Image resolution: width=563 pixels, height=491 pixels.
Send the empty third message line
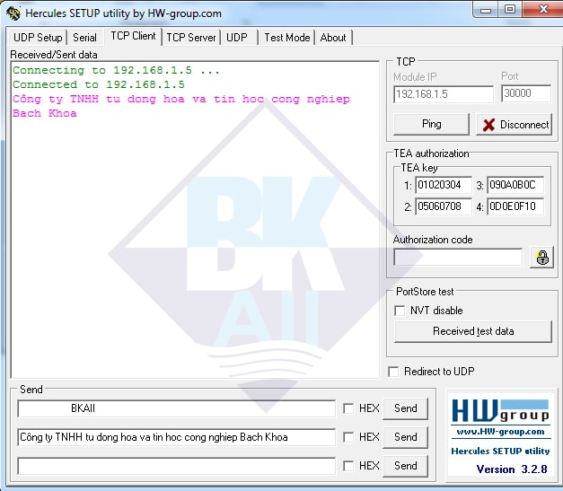click(405, 466)
